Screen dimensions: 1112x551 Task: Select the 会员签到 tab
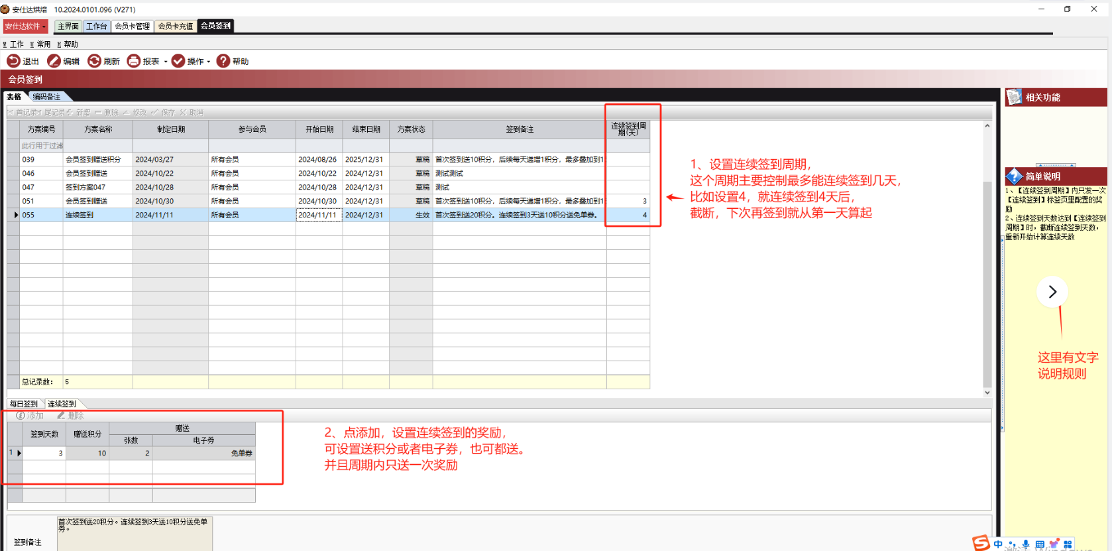point(215,26)
